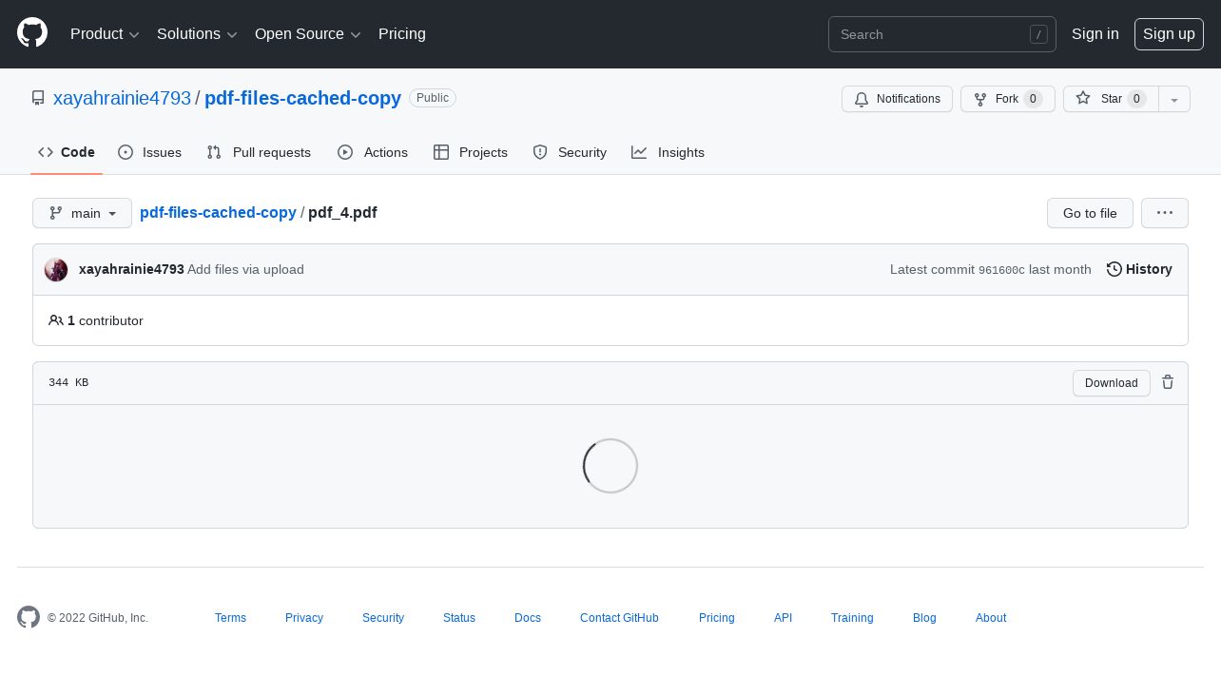Star this repository
The image size is (1221, 676).
1111,99
